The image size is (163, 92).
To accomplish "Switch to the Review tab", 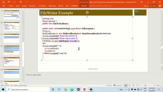I will (61, 6).
